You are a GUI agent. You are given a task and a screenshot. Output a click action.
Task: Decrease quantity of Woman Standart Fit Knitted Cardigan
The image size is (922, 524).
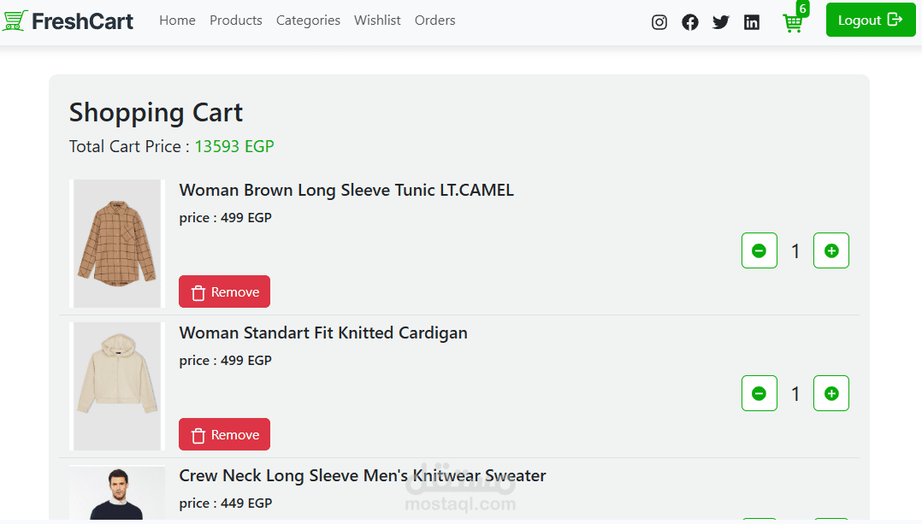tap(759, 393)
